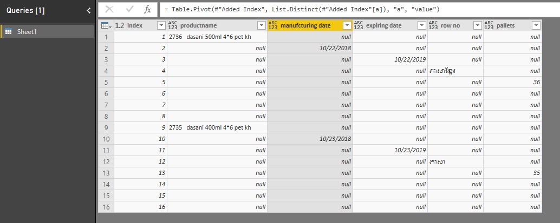Click the Index cell with value 13
The width and height of the screenshot is (560, 223).
(x=140, y=173)
